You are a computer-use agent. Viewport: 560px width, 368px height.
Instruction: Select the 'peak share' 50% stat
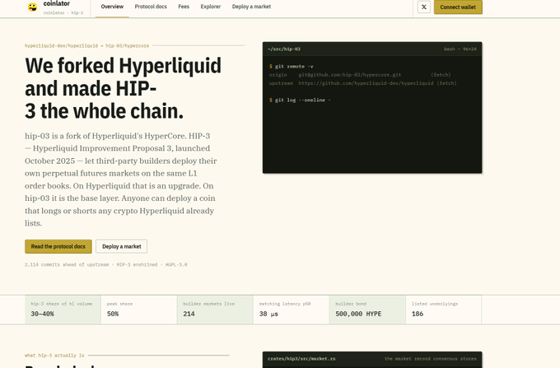tap(139, 310)
